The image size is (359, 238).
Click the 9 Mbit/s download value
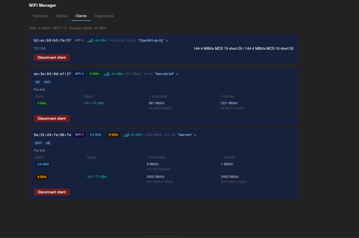[153, 164]
